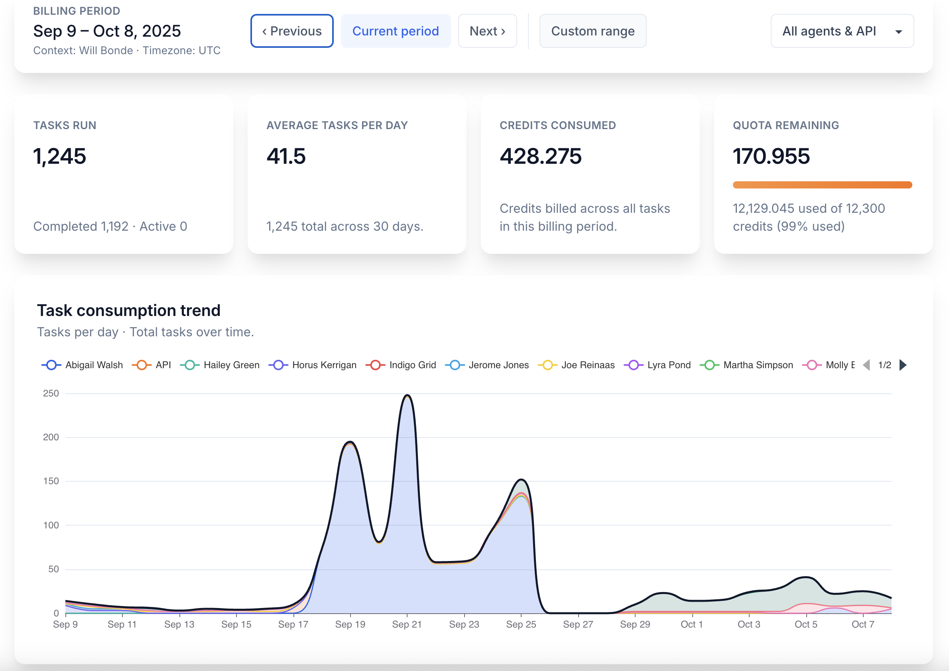Click the 'Completed 1,192 · Active 0' text
The width and height of the screenshot is (949, 671).
(x=110, y=226)
